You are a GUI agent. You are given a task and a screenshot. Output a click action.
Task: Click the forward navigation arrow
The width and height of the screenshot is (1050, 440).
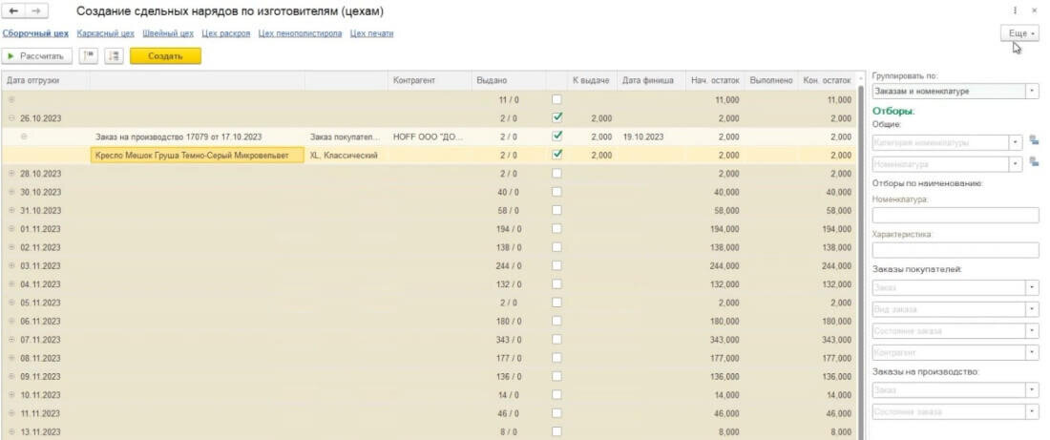(33, 11)
